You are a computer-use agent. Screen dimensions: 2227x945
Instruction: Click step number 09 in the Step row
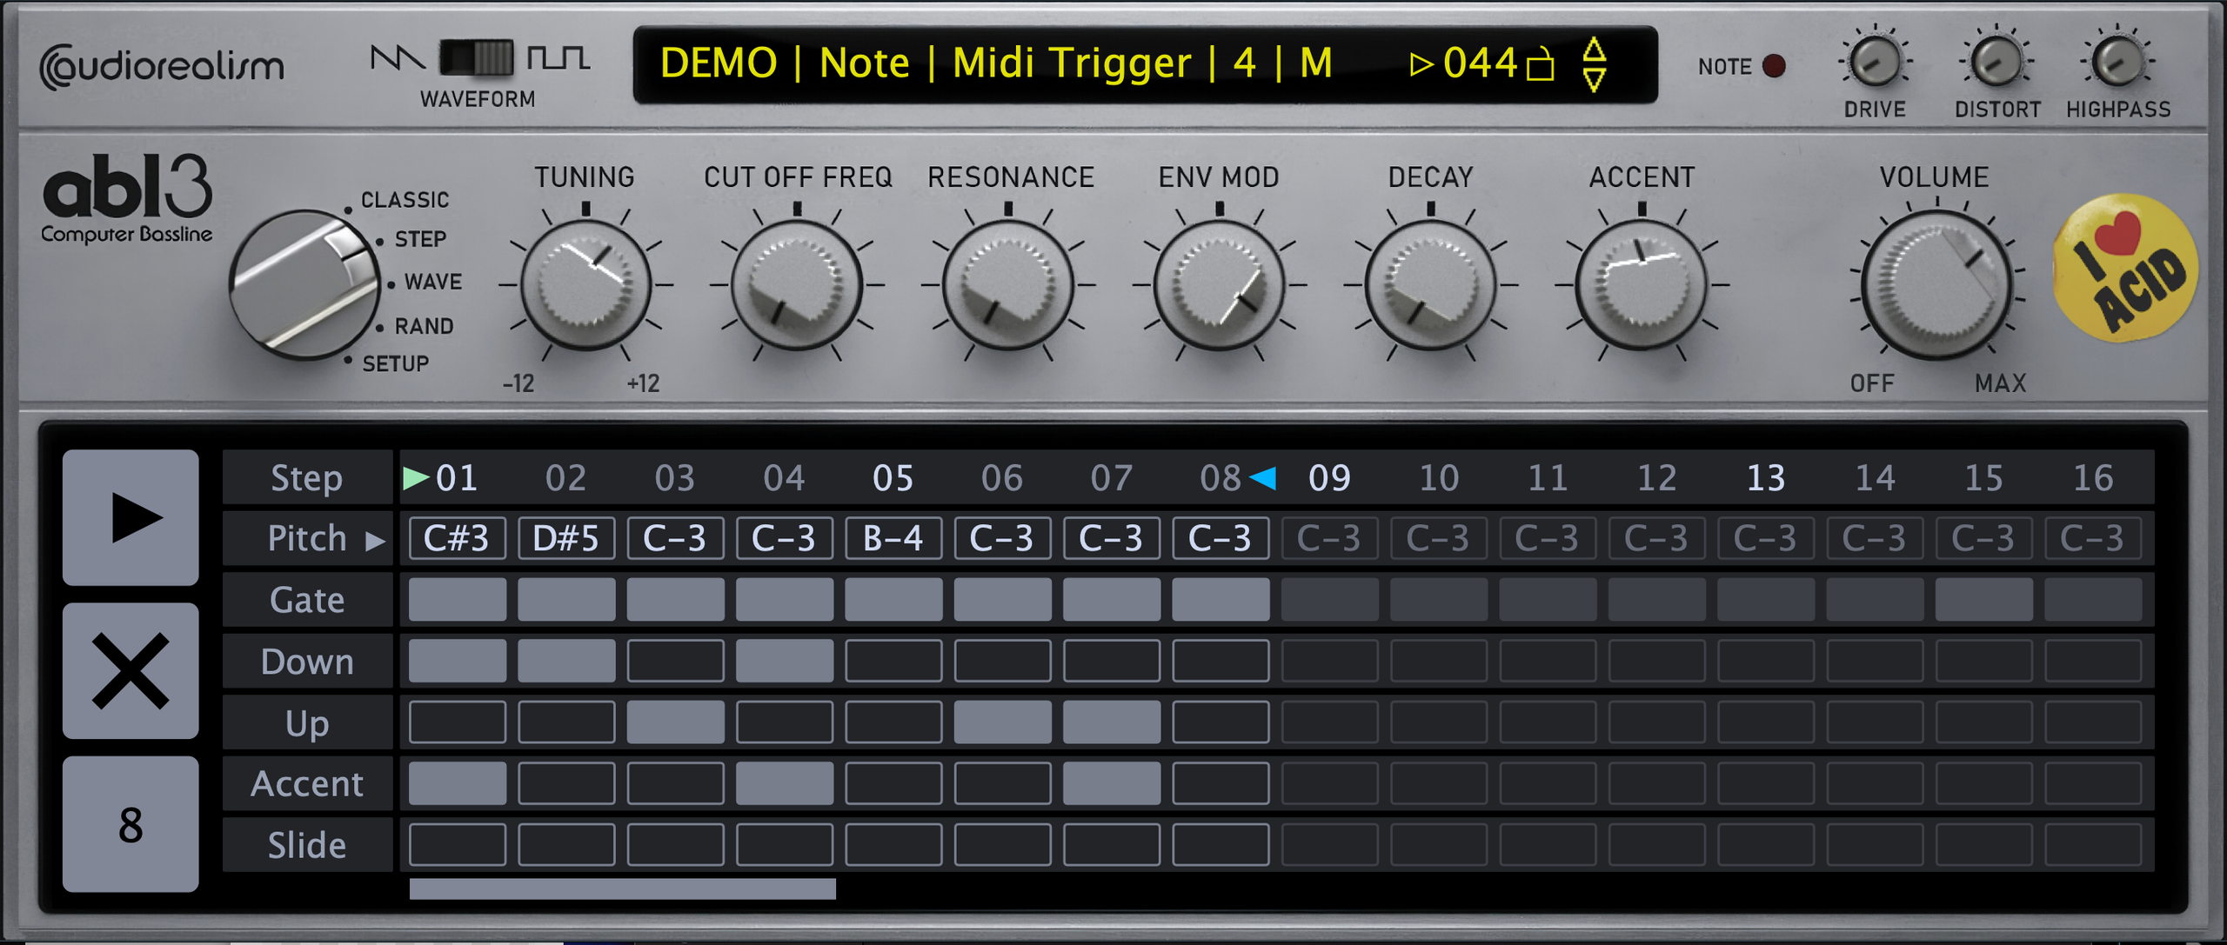[1329, 477]
